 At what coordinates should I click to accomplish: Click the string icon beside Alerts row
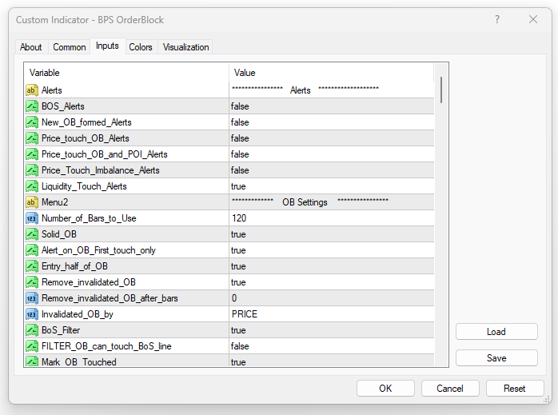point(32,90)
